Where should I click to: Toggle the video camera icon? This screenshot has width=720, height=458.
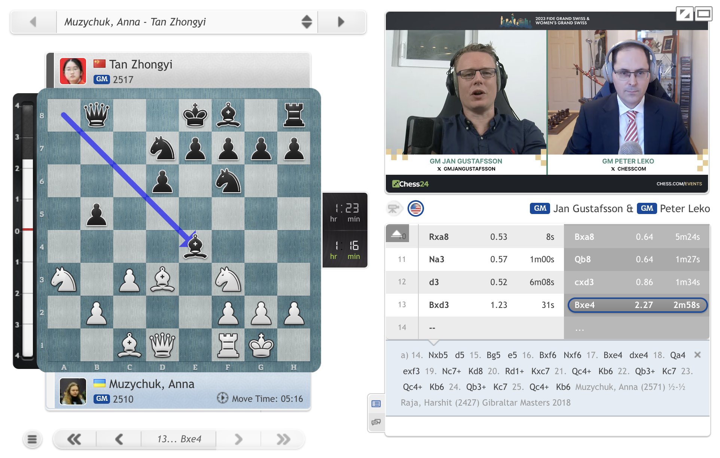tap(394, 208)
